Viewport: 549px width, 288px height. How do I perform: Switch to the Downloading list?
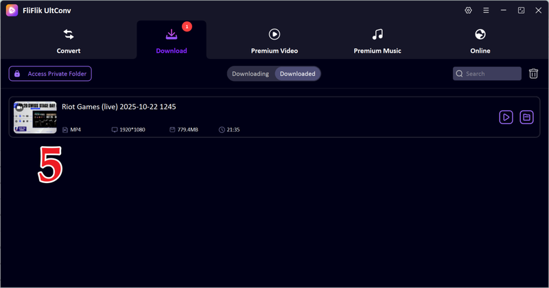tap(250, 74)
